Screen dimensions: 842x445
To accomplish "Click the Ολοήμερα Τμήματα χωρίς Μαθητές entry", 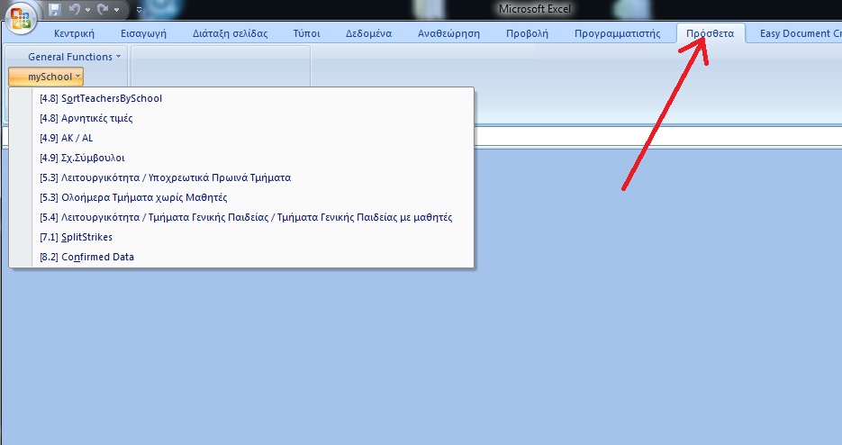I will [133, 197].
